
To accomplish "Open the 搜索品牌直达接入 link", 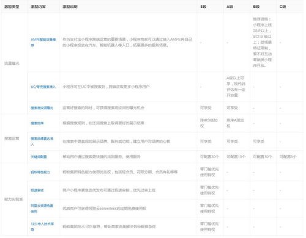I will click(x=42, y=142).
